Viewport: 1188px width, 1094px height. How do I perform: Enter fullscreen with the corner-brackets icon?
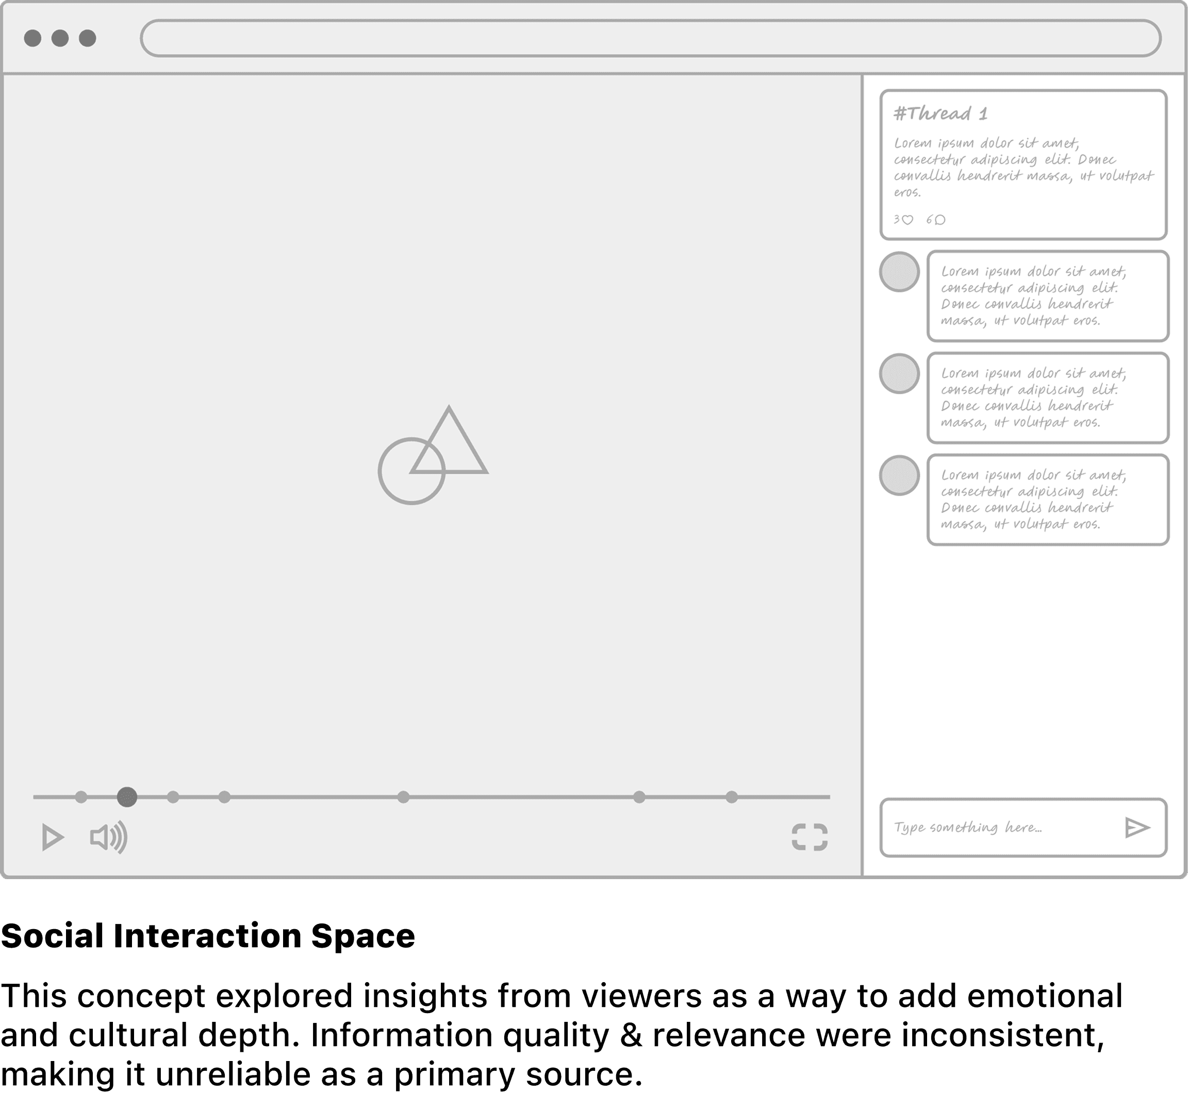tap(810, 837)
